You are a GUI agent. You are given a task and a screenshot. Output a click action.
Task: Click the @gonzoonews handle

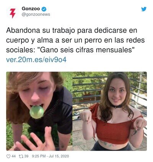coord(36,15)
